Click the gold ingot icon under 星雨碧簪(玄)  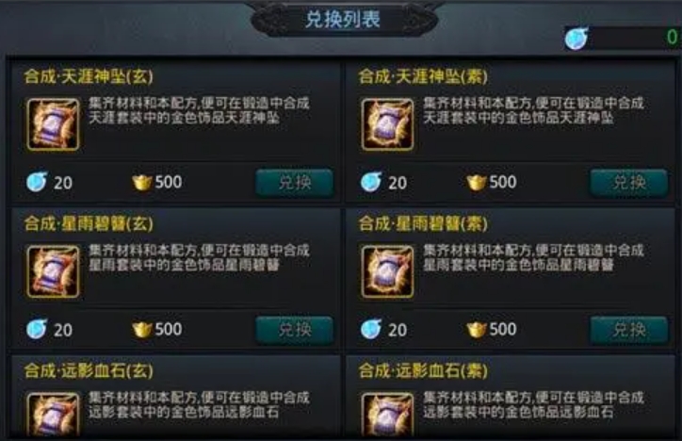pyautogui.click(x=142, y=329)
